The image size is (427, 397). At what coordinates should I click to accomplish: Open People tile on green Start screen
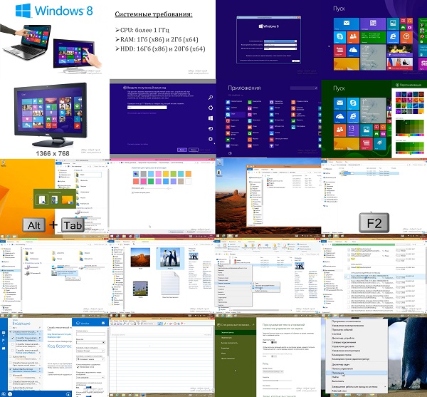click(340, 130)
